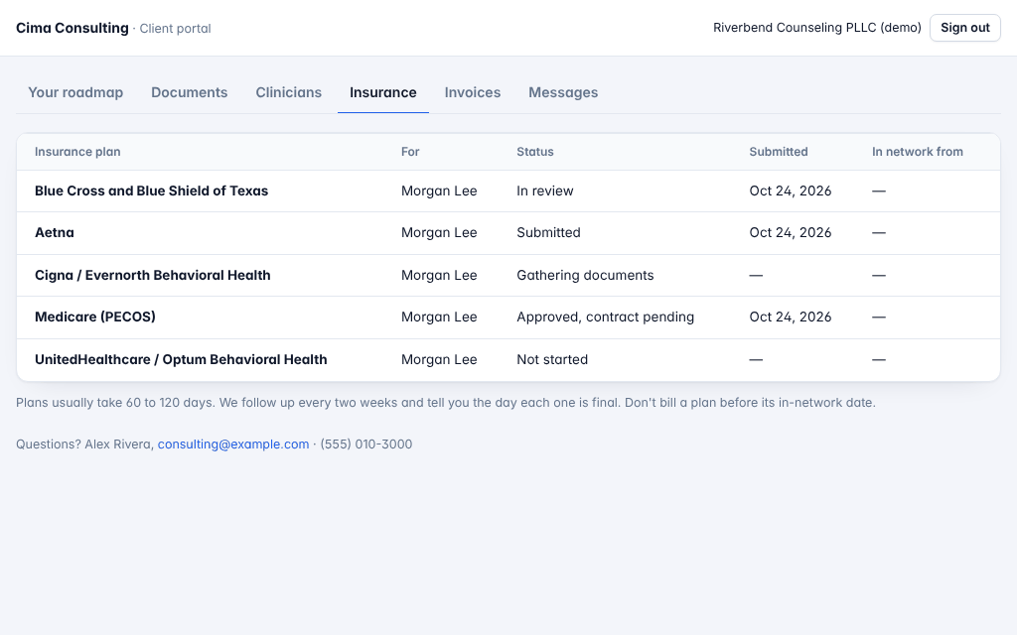
Task: Click the In review status cell
Action: pos(545,191)
